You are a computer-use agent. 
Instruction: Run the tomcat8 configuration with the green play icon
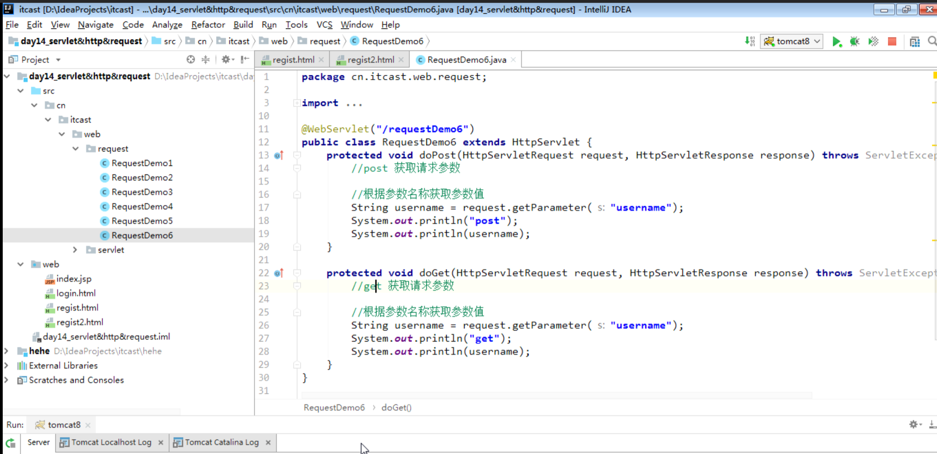click(836, 41)
